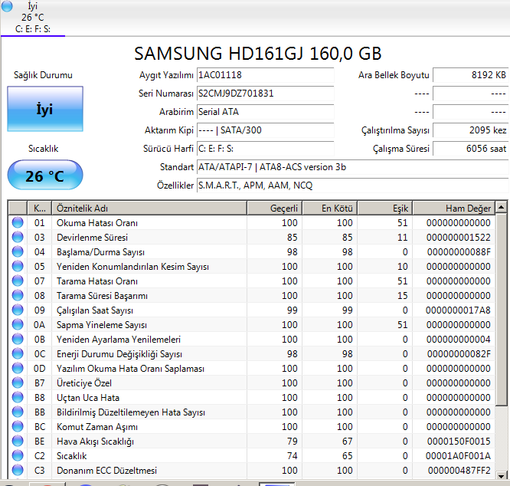Image resolution: width=510 pixels, height=486 pixels.
Task: Click the Sürücü Harfi field
Action: [x=266, y=149]
